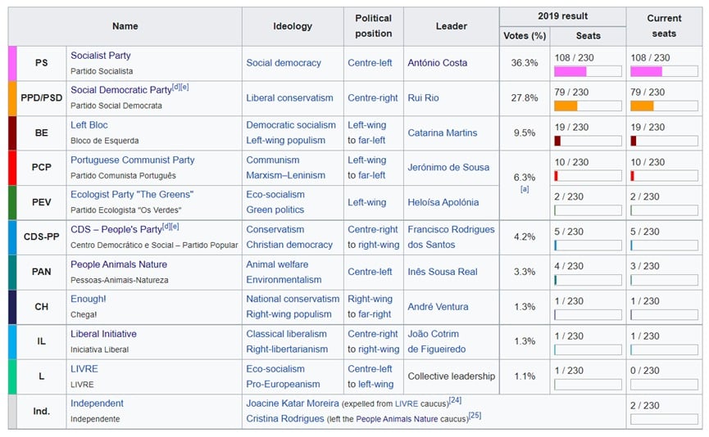Open footnote [d] beside Social Democratic Party

176,87
